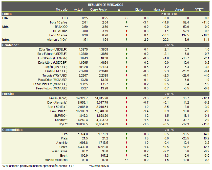Click the down arrow for Euro/Peso (EUR/MXN)

(126, 58)
